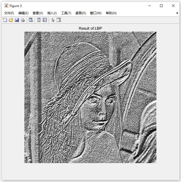Screen dimensions: 181x182
Task: Activate the Edit Plot arrow tool
Action: point(53,20)
